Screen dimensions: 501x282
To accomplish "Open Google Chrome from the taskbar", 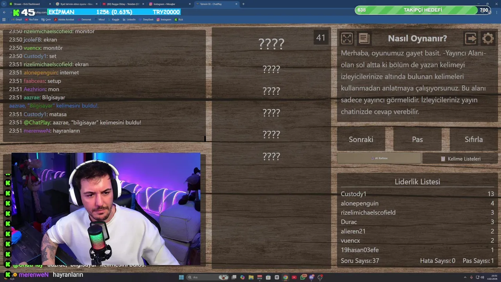I will tap(285, 277).
